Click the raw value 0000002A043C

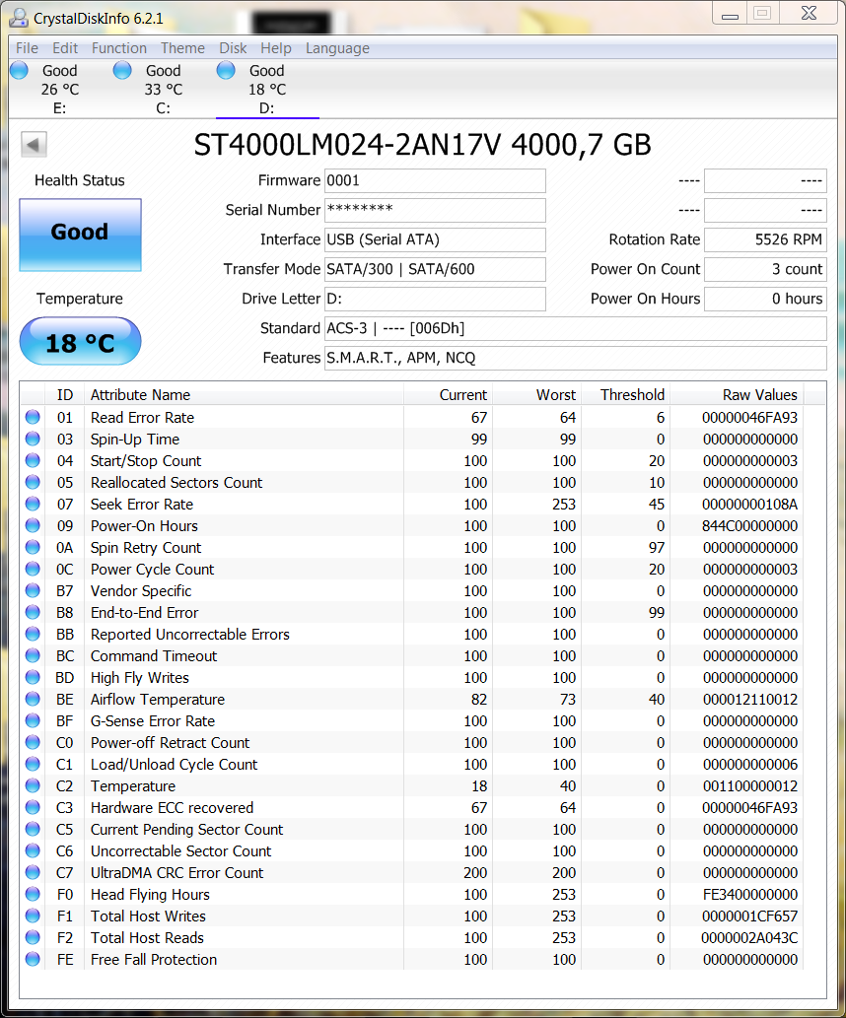point(749,937)
